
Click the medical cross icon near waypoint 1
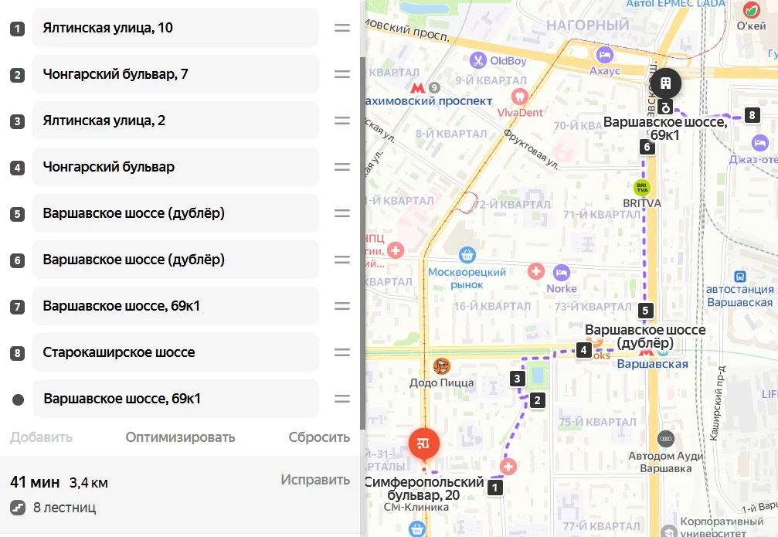508,467
